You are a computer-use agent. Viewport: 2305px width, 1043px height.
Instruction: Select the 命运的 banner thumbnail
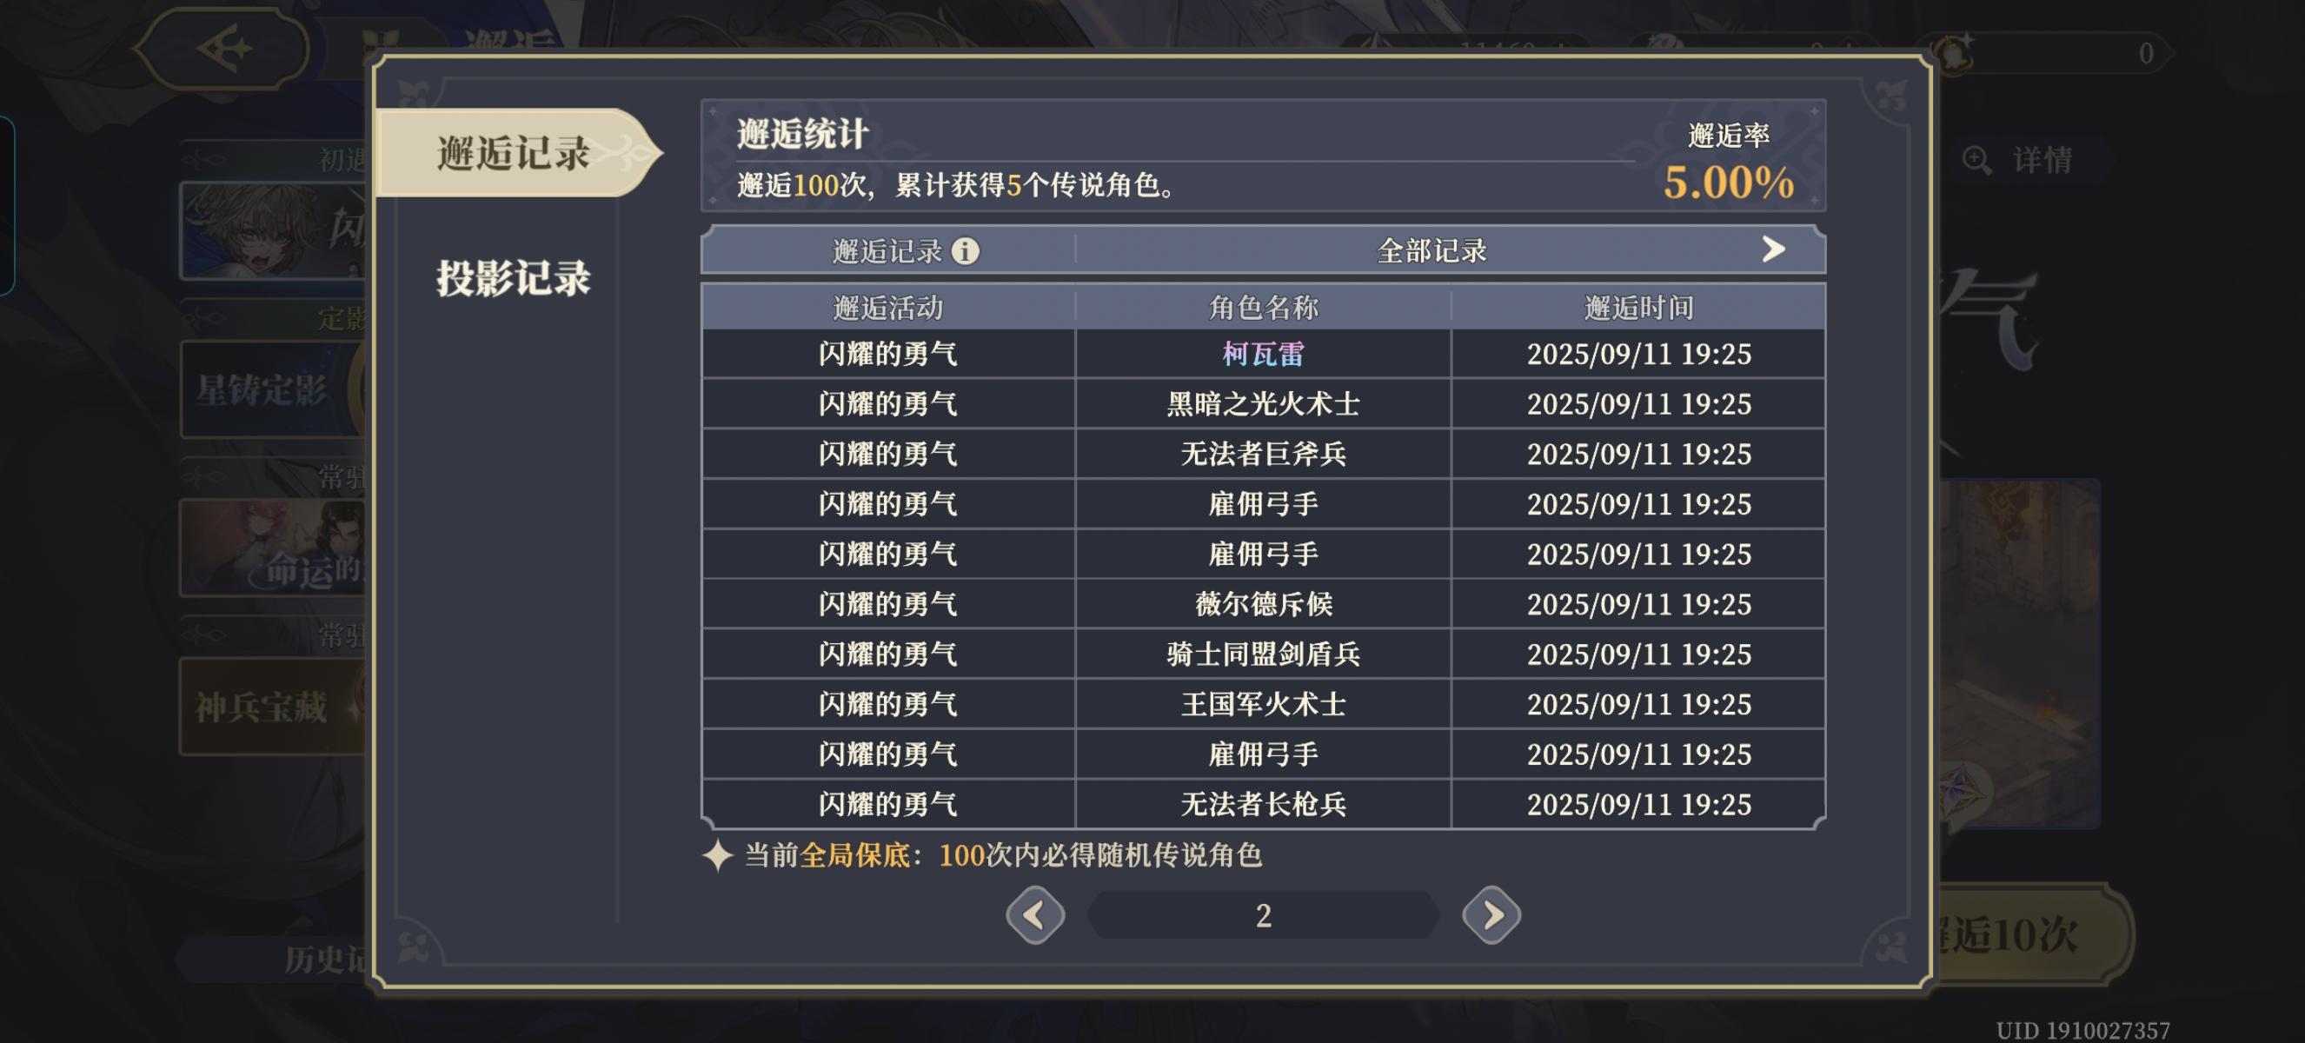[x=272, y=548]
